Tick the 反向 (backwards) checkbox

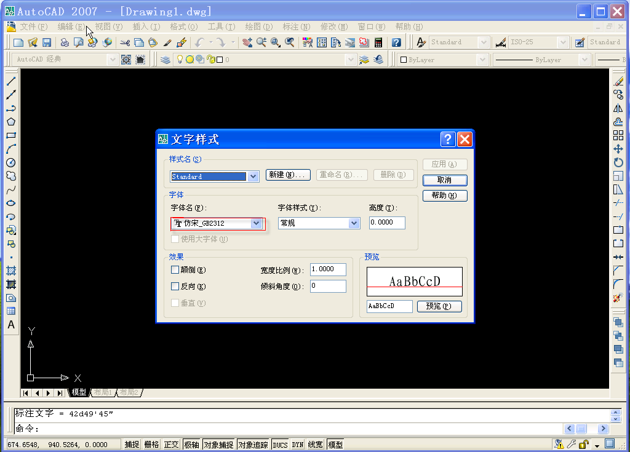pyautogui.click(x=175, y=287)
